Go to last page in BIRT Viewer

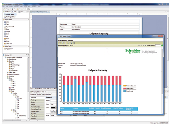(145, 45)
